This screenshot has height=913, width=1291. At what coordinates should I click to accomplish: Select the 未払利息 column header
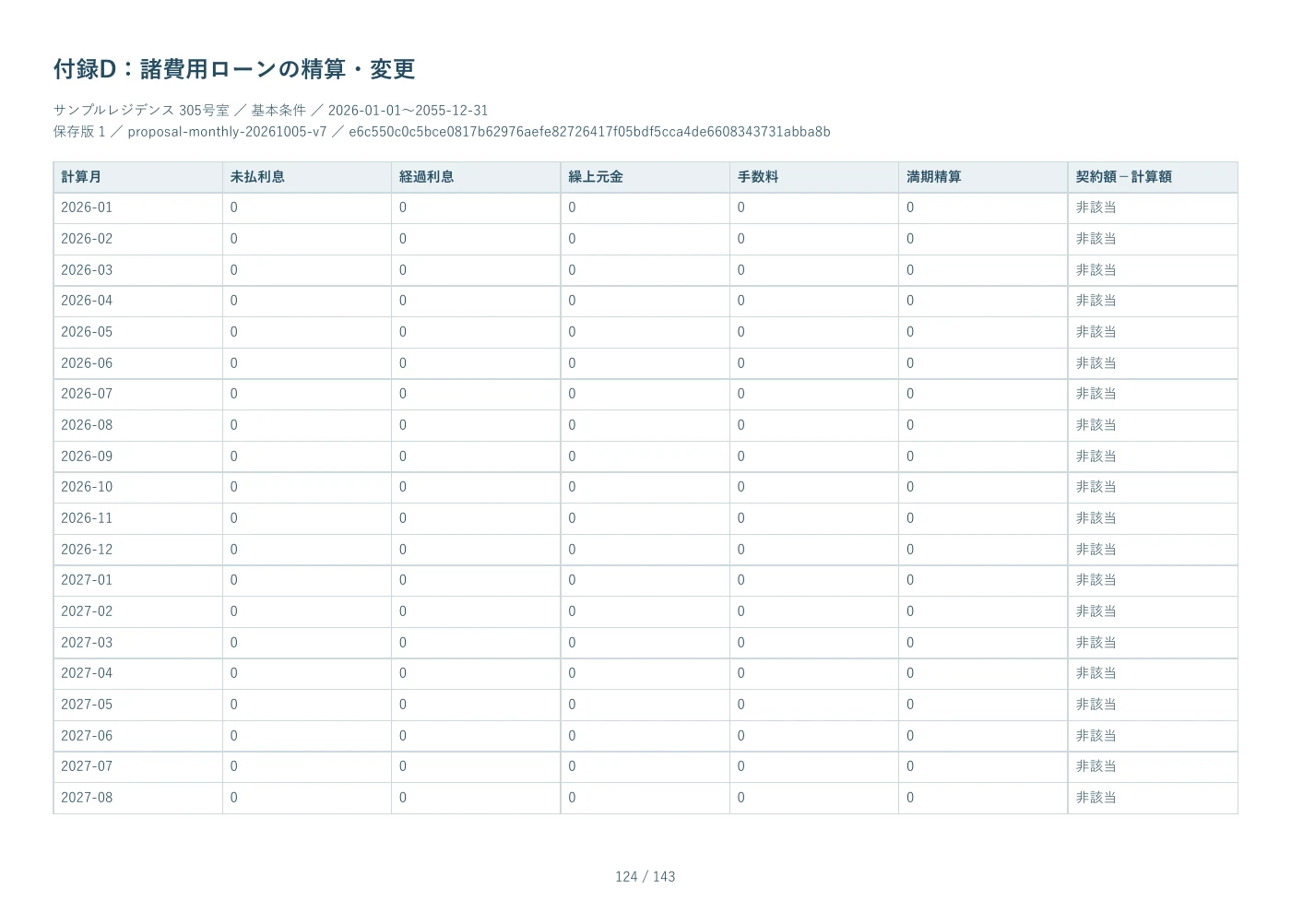[x=307, y=177]
